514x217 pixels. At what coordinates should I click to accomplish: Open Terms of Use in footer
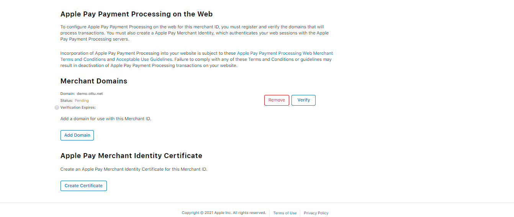point(285,213)
